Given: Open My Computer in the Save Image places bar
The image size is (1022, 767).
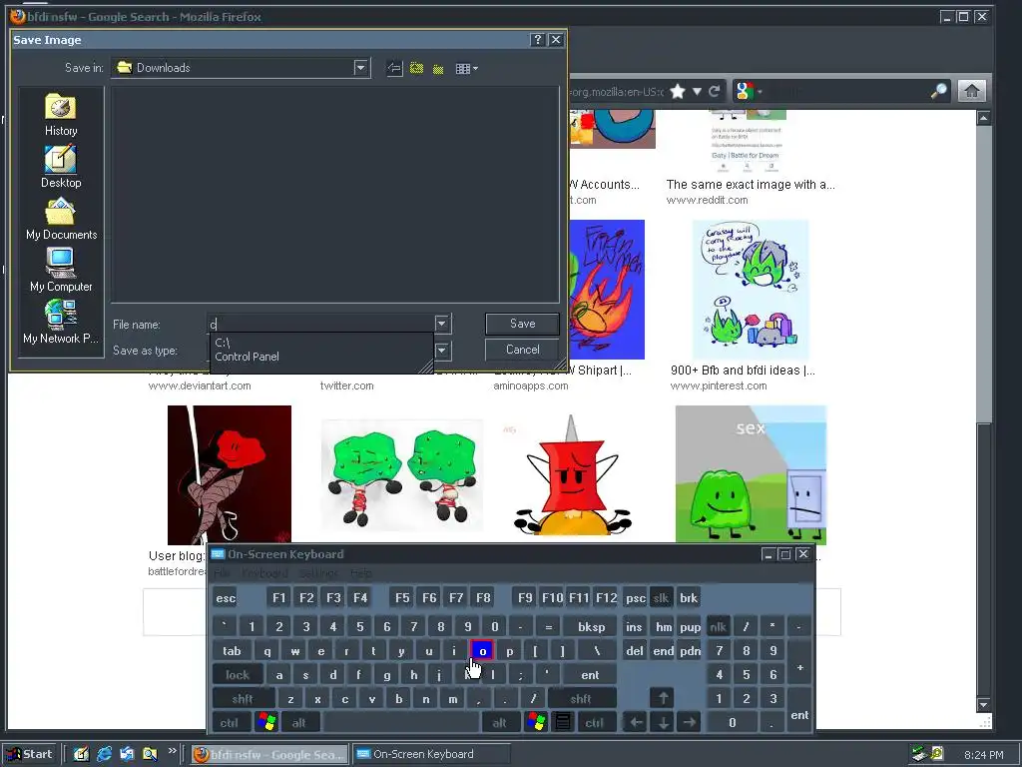Looking at the screenshot, I should pos(61,270).
